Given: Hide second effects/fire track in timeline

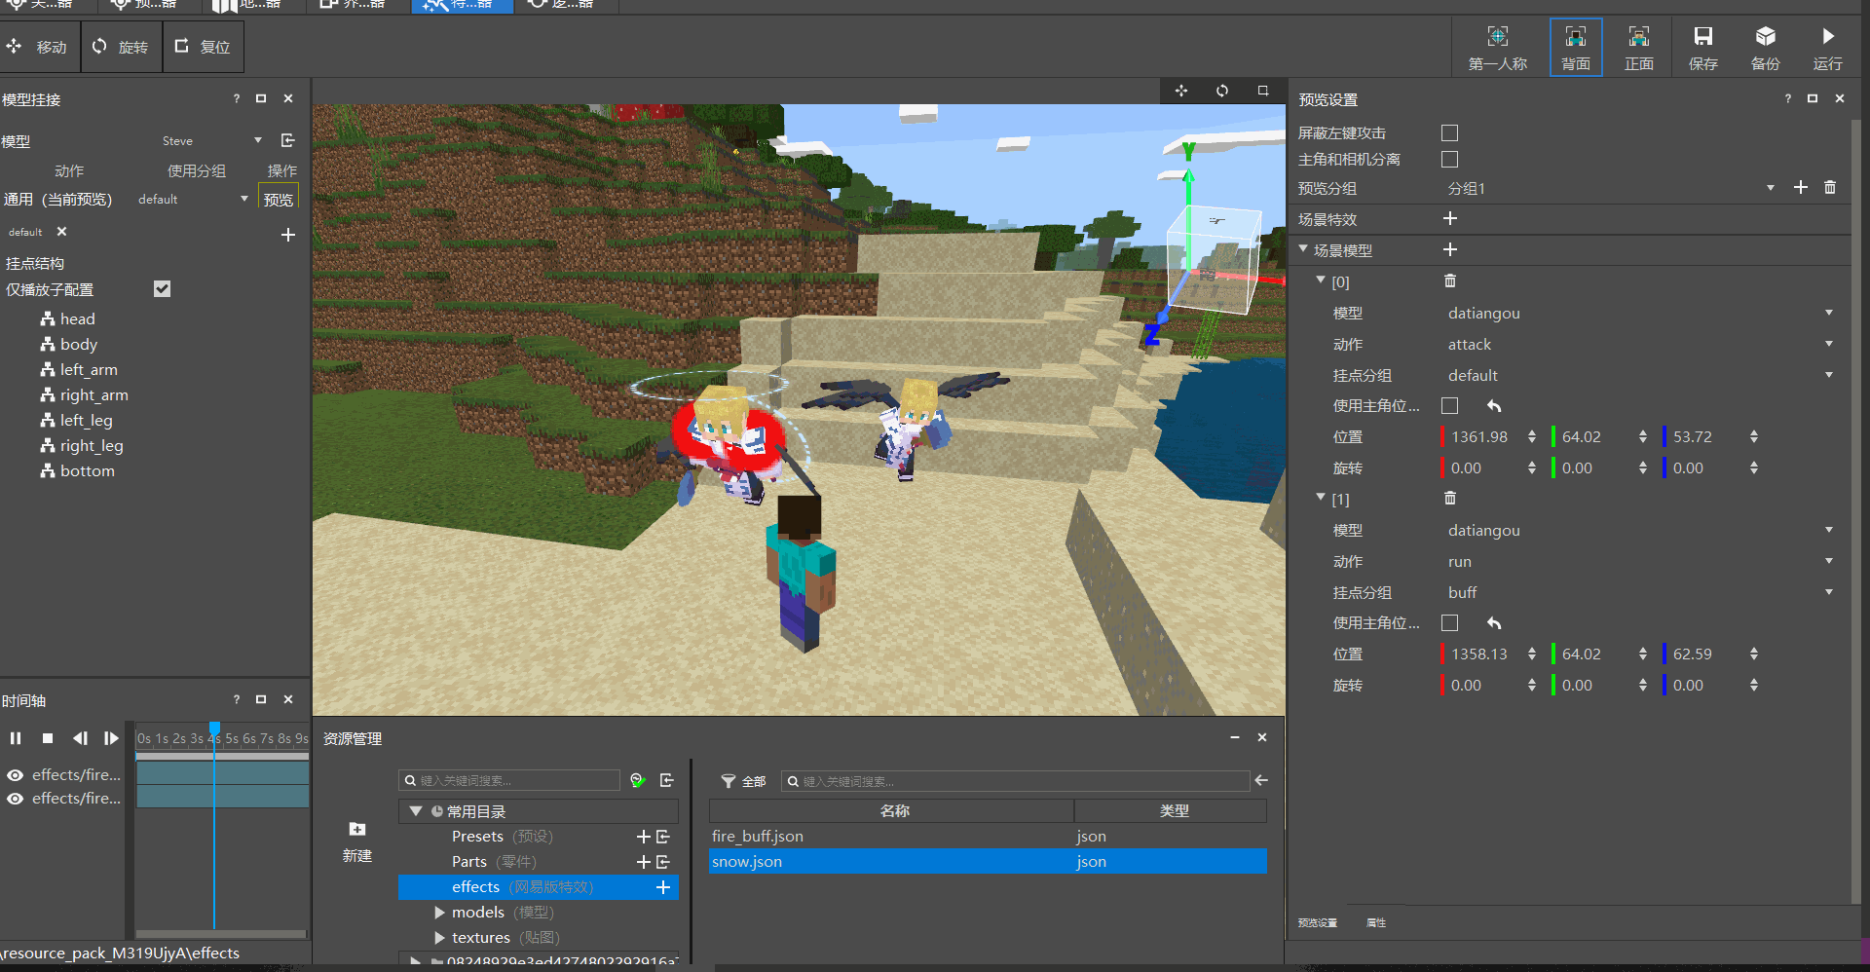Looking at the screenshot, I should tap(16, 799).
